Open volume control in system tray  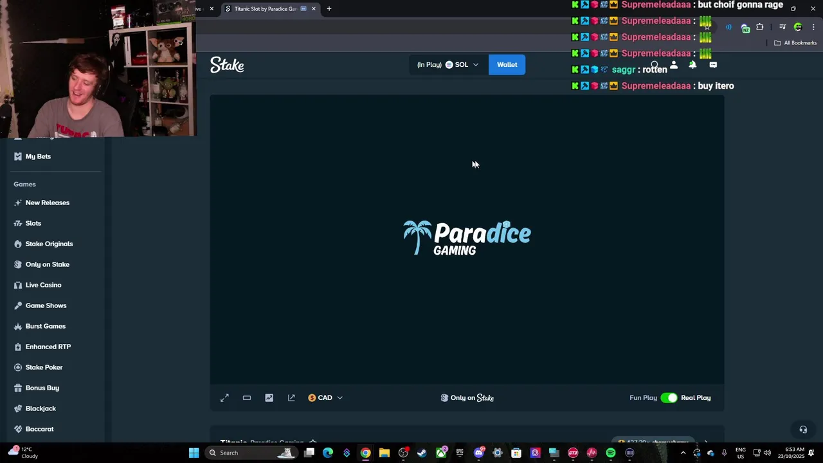767,453
